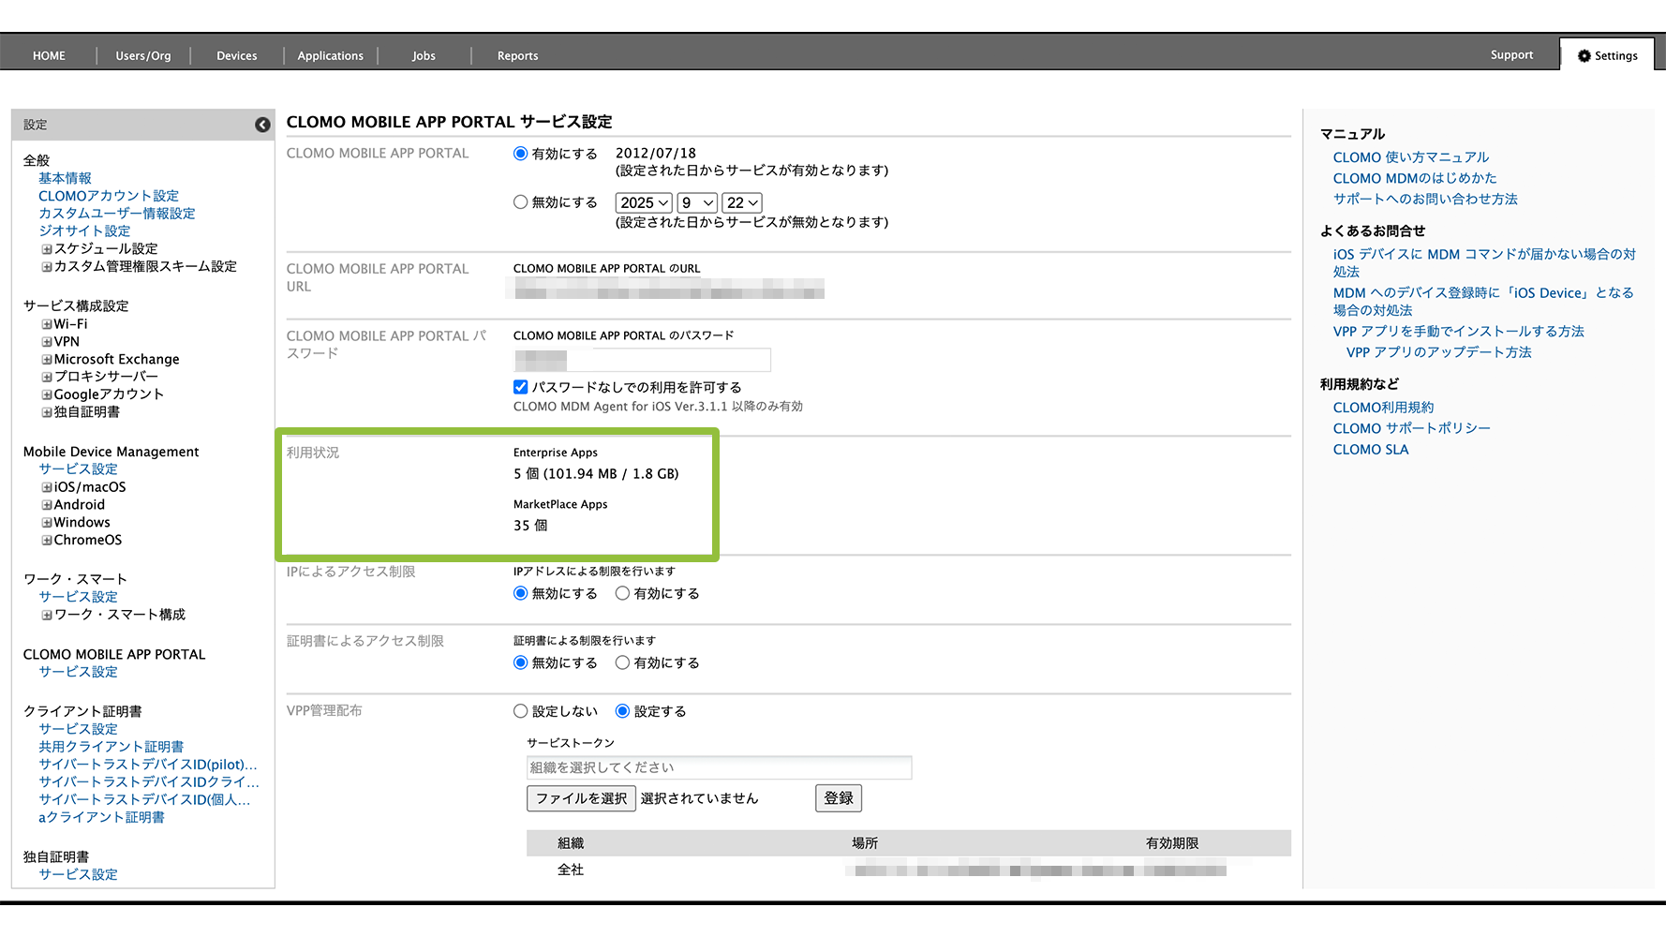Image resolution: width=1666 pixels, height=937 pixels.
Task: Open the month dropdown showing 9
Action: point(697,202)
